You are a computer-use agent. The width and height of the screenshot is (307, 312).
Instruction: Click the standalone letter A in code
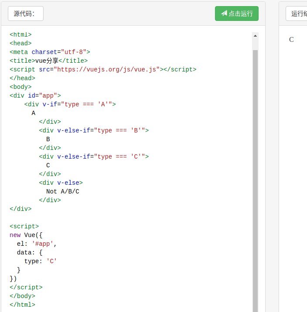click(34, 113)
